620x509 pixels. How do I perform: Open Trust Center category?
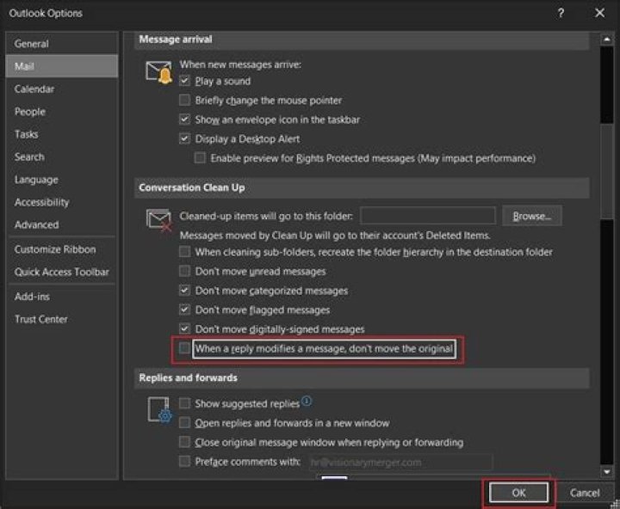(x=62, y=319)
